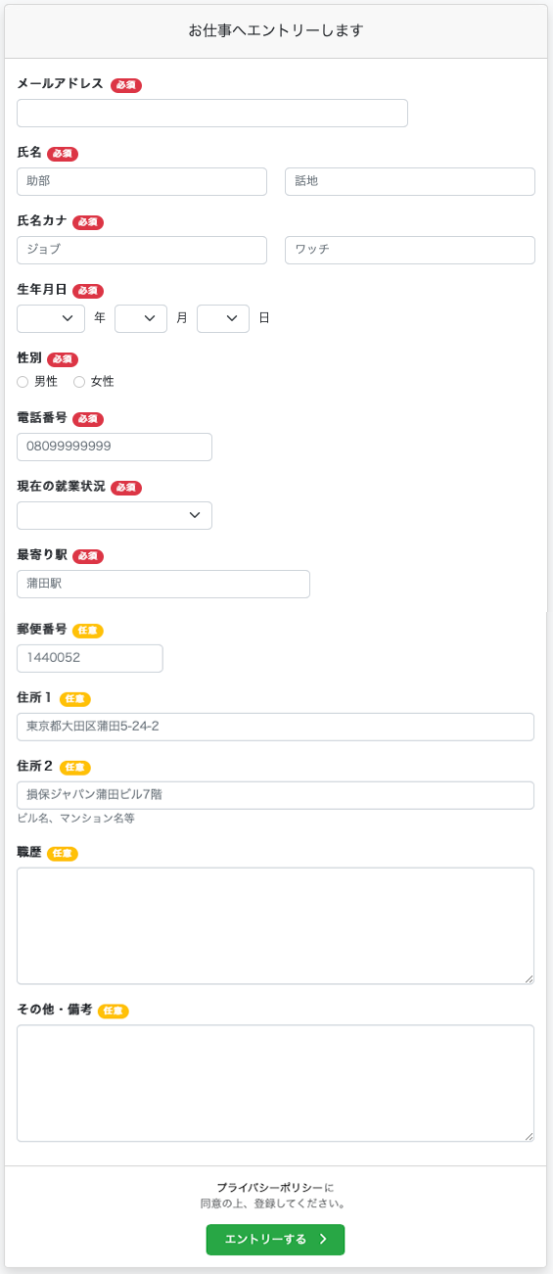
Task: Click inside the 職歴 text area
Action: [x=275, y=925]
